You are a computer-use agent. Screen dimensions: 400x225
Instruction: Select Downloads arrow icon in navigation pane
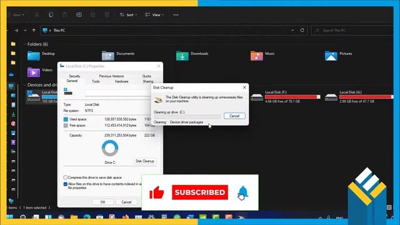(x=13, y=114)
